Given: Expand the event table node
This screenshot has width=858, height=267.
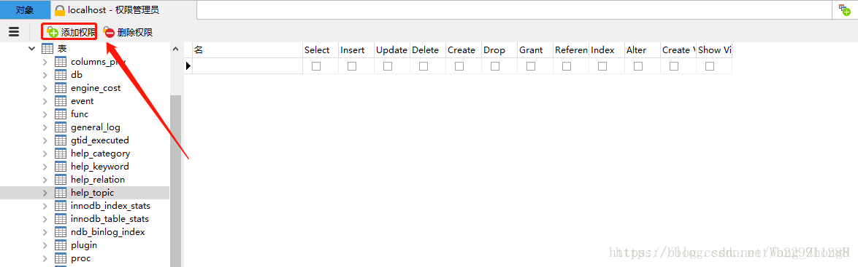Looking at the screenshot, I should tap(45, 101).
